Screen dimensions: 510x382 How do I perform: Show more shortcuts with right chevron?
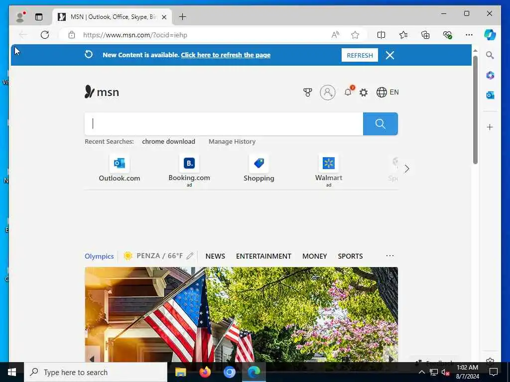pyautogui.click(x=406, y=169)
